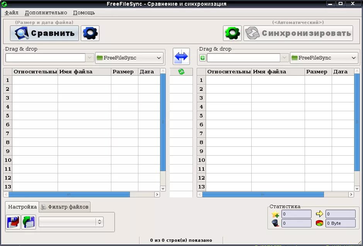This screenshot has width=363, height=246.
Task: Click the Сравнить compare button
Action: point(44,33)
